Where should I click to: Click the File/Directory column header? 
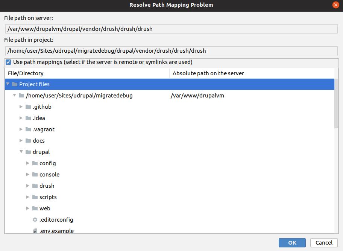point(87,73)
